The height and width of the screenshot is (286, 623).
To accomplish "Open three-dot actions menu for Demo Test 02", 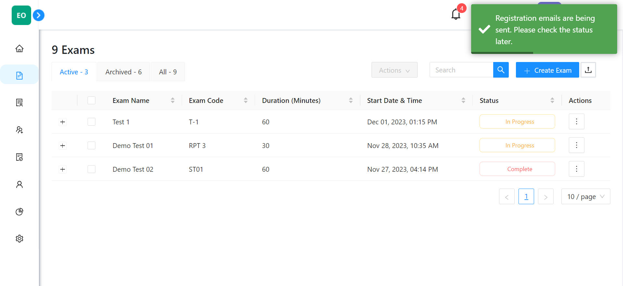I will point(576,169).
